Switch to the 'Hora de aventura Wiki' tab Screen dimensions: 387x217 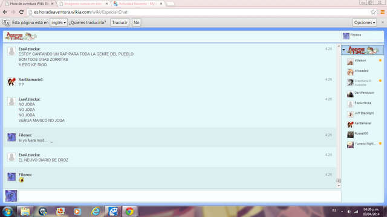pyautogui.click(x=29, y=4)
